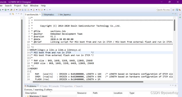Click the Run external program toolbox icon
The image size is (182, 97).
pyautogui.click(x=11, y=10)
